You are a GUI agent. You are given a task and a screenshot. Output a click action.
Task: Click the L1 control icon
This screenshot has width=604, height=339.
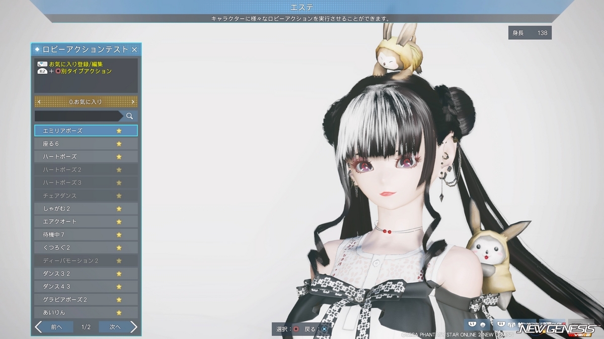tap(472, 324)
